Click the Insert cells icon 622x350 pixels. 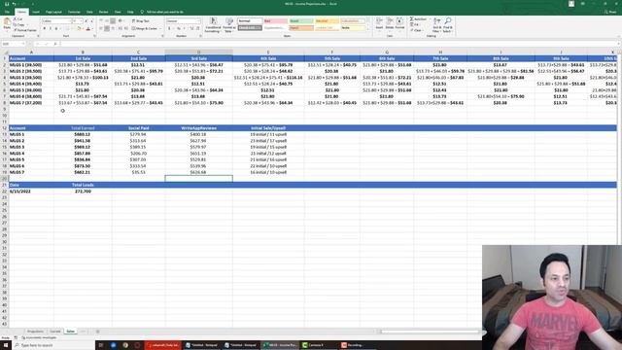[x=379, y=23]
